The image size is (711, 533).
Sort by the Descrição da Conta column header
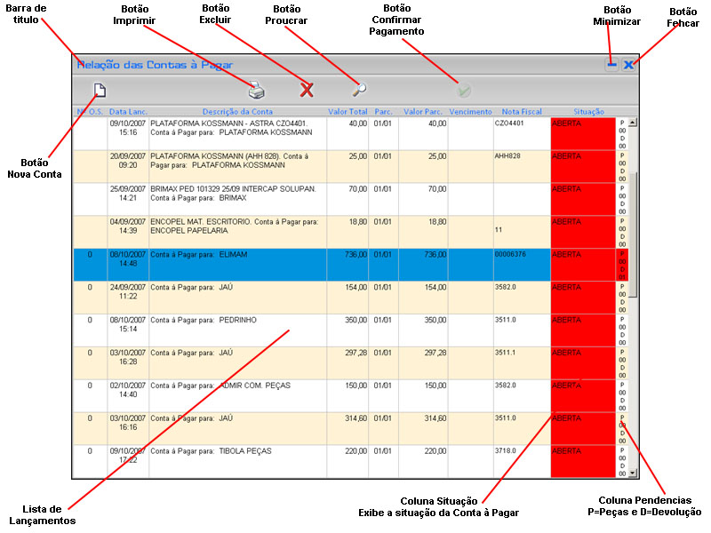237,112
